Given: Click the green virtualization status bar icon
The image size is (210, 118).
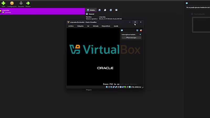Looking at the screenshot, I should click(x=125, y=87).
